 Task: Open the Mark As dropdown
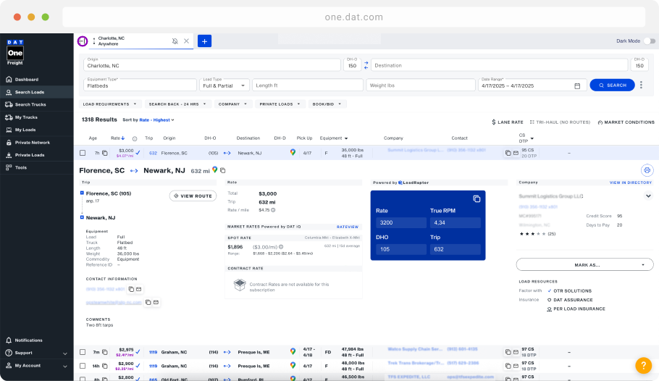[584, 265]
